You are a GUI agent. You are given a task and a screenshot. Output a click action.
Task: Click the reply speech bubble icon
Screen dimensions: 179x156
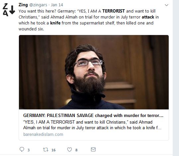point(22,149)
